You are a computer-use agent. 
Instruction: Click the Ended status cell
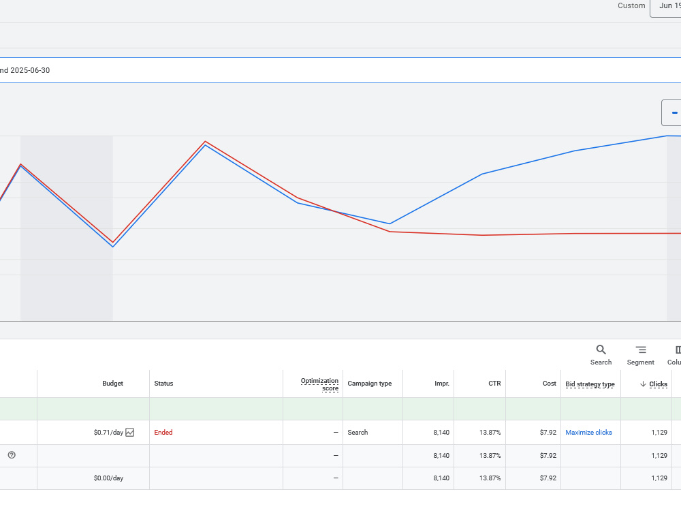(x=163, y=433)
